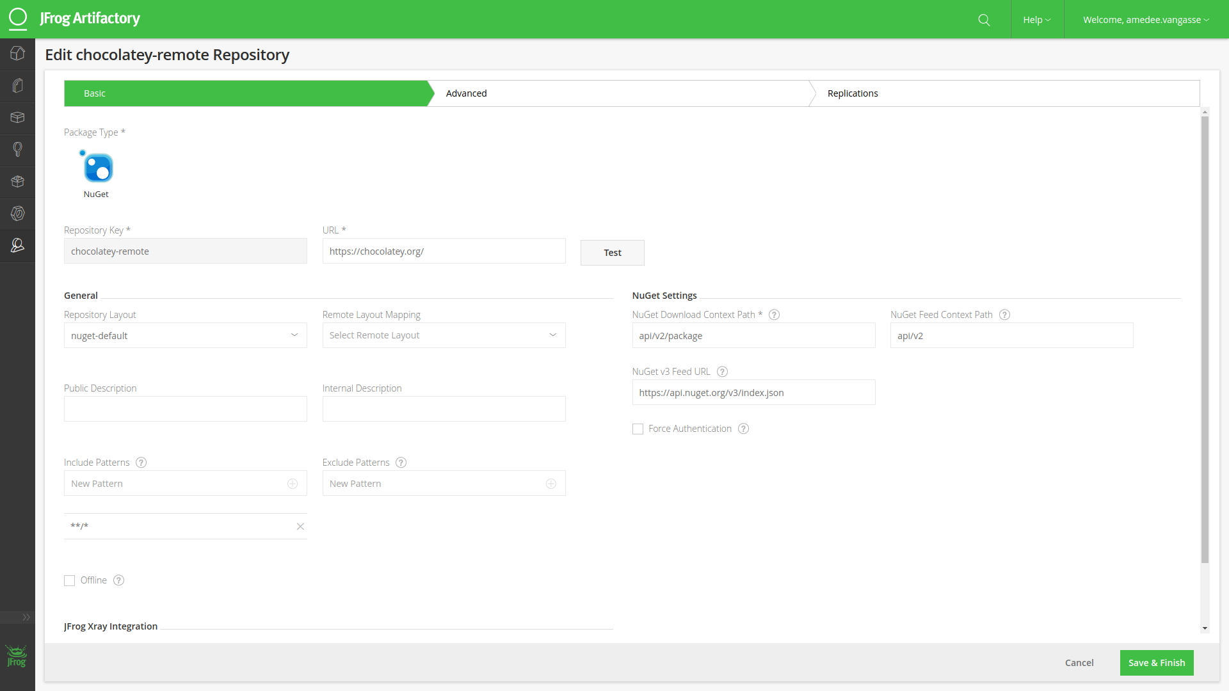Show help for Offline option
This screenshot has width=1229, height=691.
click(118, 580)
